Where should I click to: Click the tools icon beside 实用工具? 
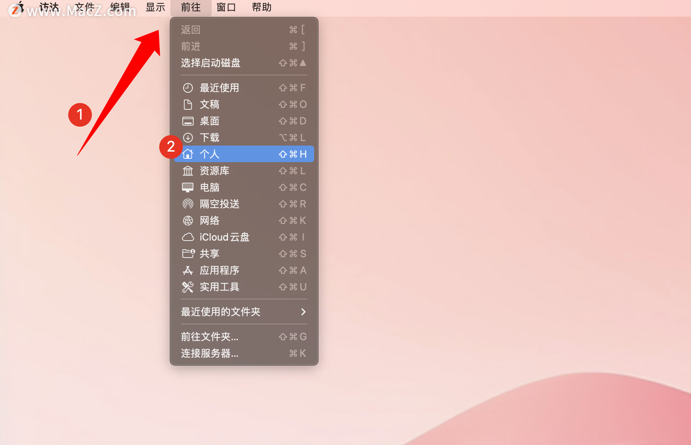click(x=188, y=287)
